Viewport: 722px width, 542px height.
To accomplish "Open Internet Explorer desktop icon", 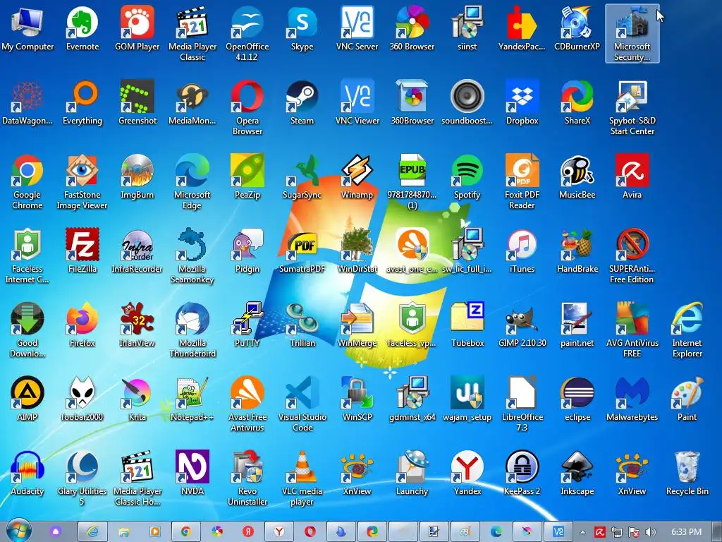I will click(x=687, y=331).
